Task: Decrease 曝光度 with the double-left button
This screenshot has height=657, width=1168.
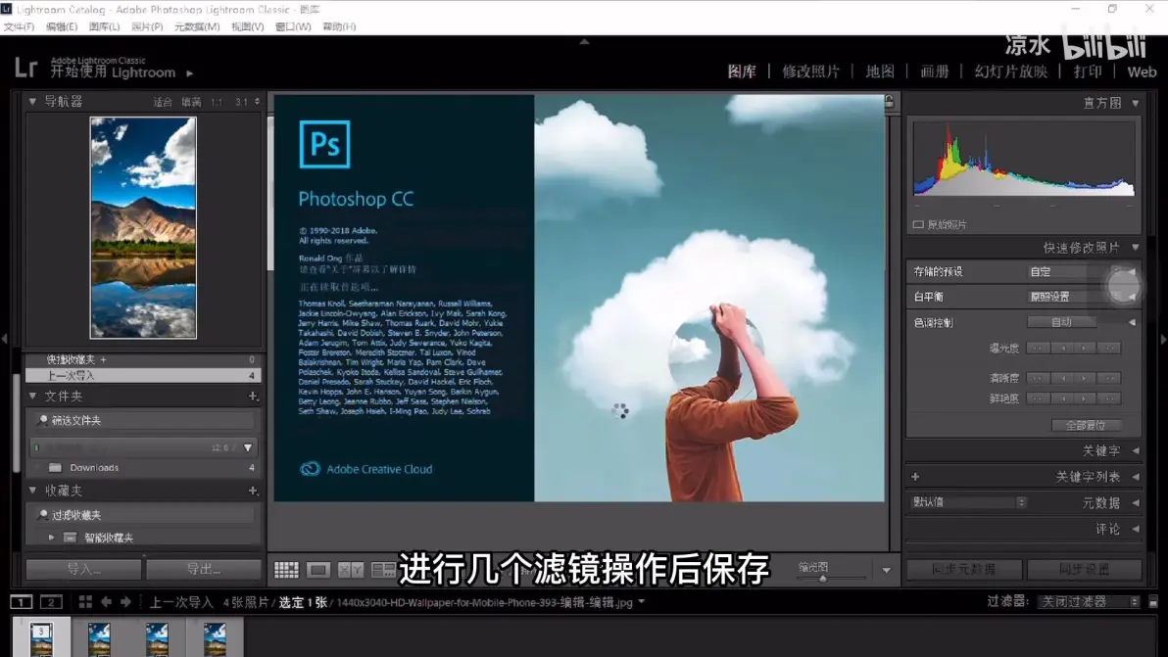Action: coord(1038,349)
